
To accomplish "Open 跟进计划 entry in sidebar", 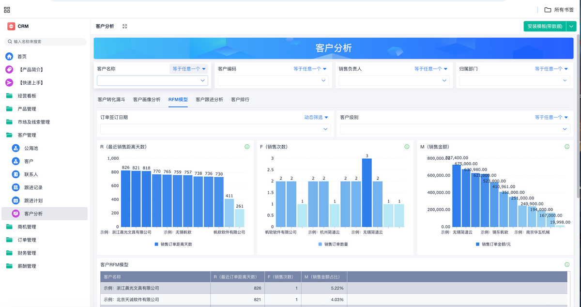I will point(44,200).
